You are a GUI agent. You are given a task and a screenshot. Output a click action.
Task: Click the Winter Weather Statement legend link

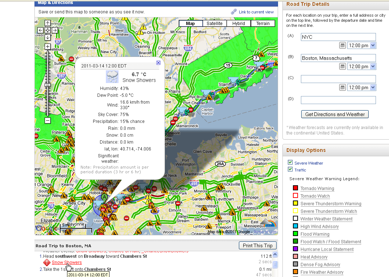click(326, 219)
